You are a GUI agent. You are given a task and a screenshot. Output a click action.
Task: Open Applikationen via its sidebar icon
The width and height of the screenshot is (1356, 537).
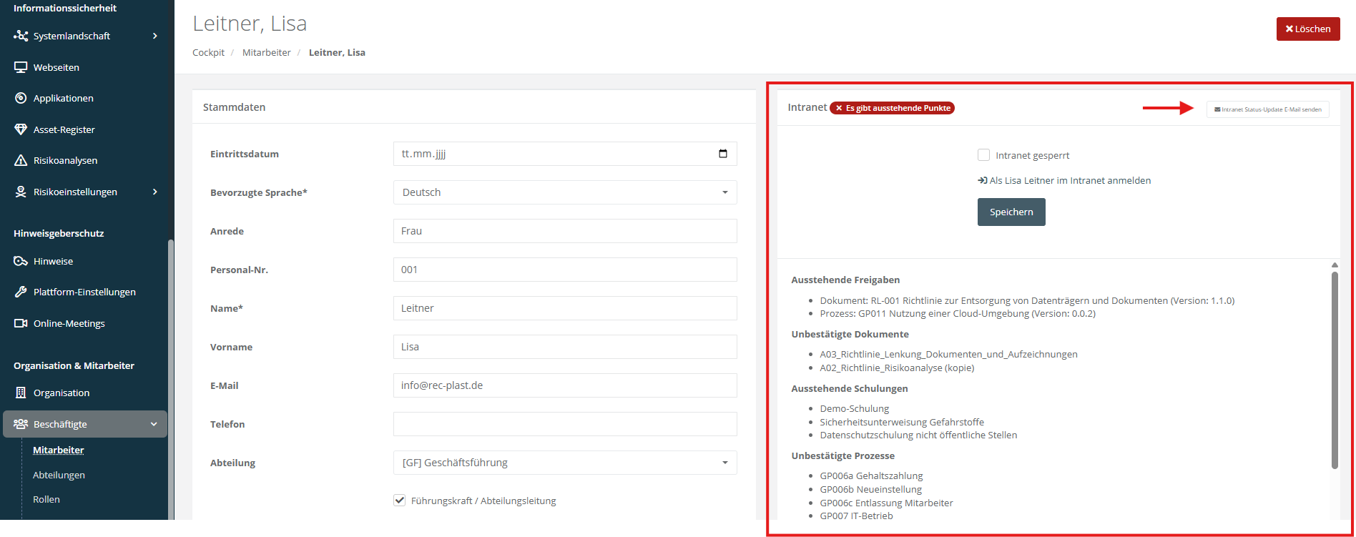21,98
